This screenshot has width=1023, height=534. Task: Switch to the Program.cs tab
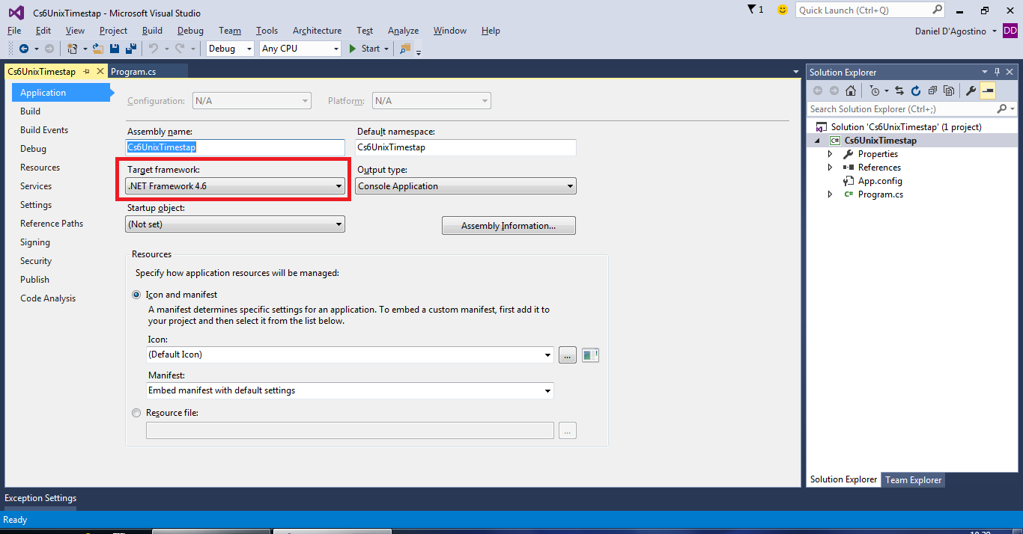(133, 72)
